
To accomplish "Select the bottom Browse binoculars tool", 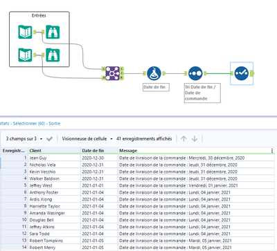I will 53,55.
